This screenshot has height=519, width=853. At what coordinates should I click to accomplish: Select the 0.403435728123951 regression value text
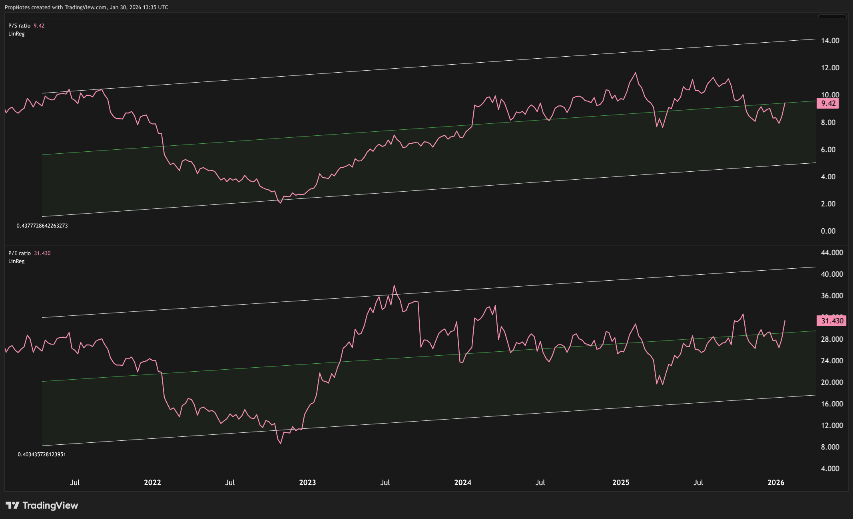click(42, 454)
